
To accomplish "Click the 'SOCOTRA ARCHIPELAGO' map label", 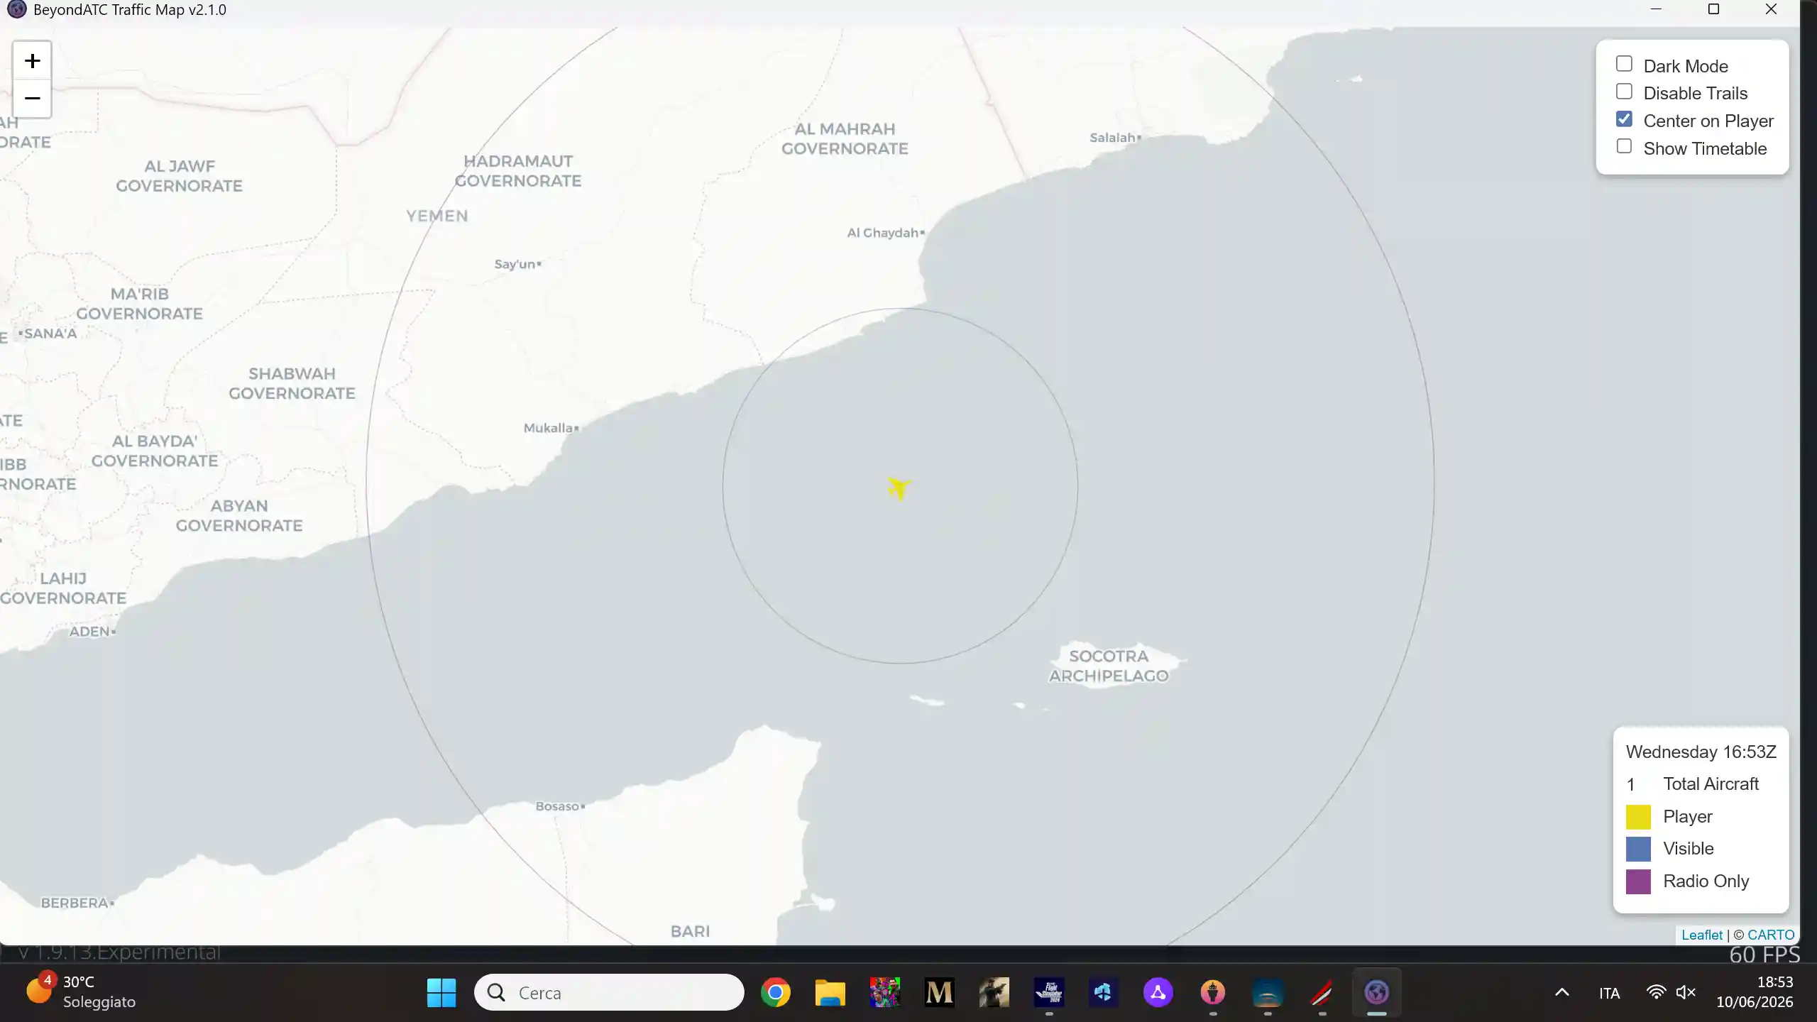I will click(x=1109, y=666).
